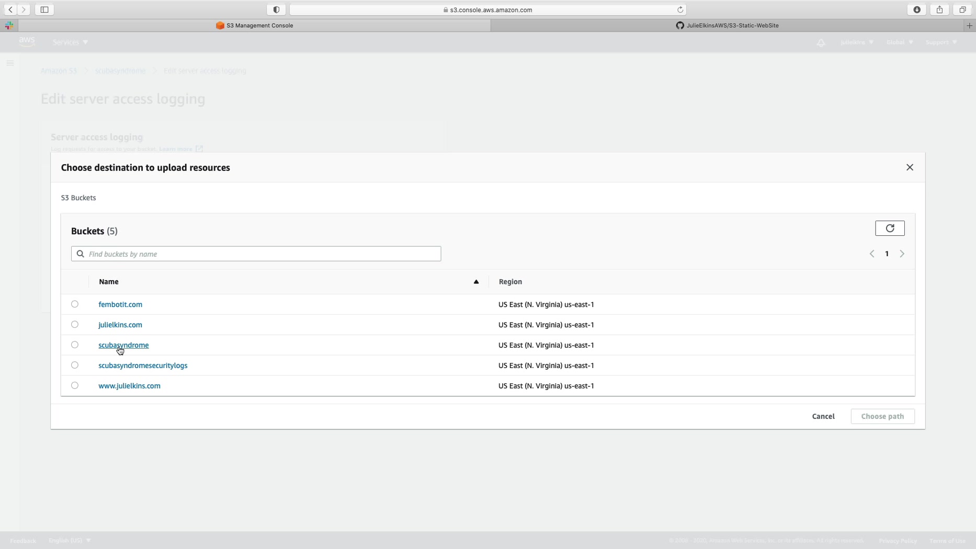Click the fembotit.com row's region text
This screenshot has width=976, height=549.
tap(546, 304)
